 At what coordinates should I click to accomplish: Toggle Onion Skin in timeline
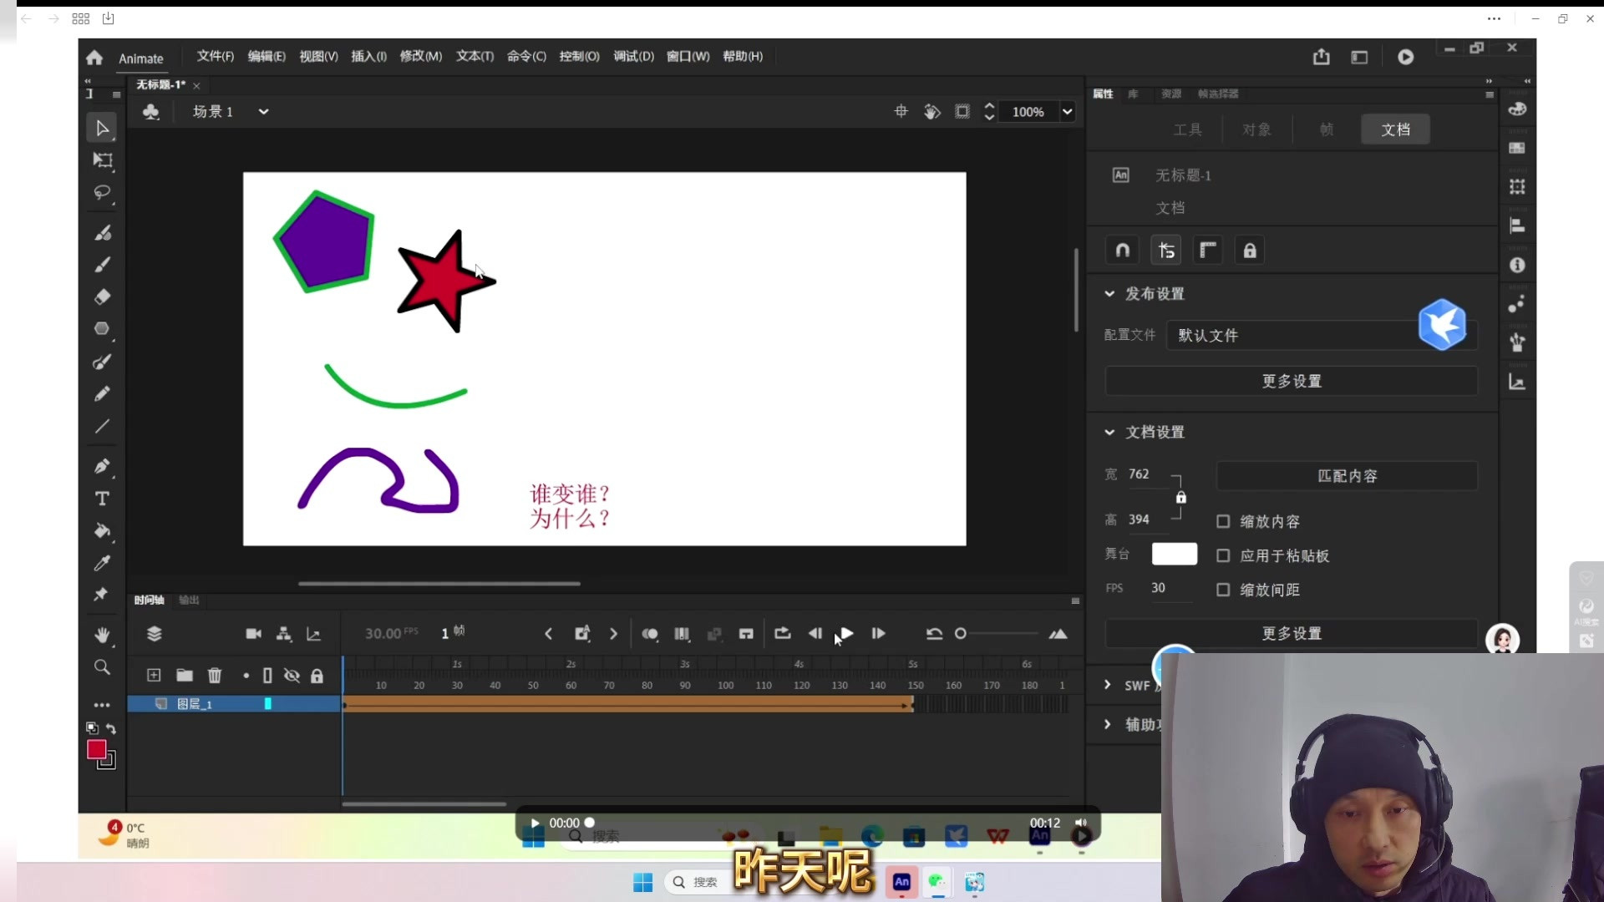[x=650, y=634]
